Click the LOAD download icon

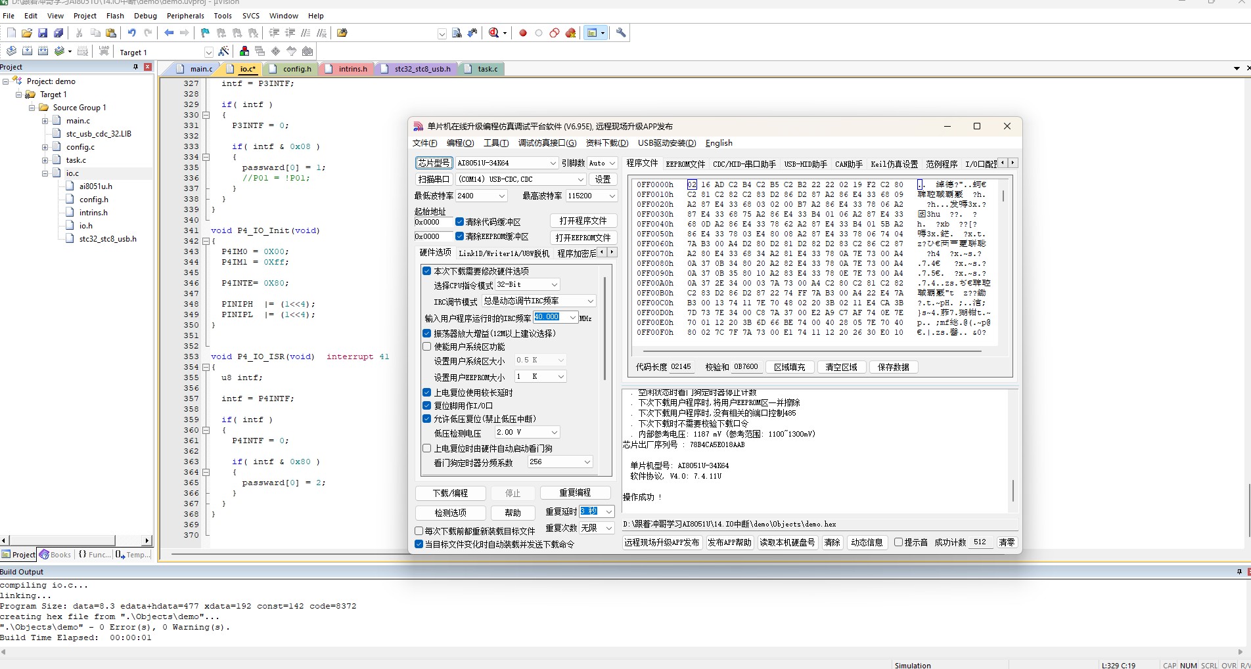104,51
